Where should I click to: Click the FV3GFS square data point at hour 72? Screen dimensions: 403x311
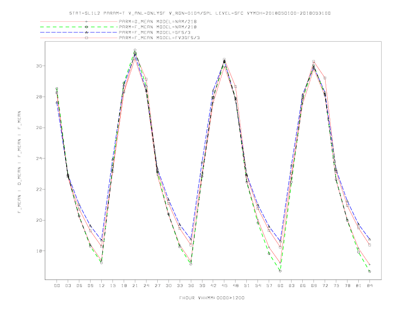click(x=325, y=78)
